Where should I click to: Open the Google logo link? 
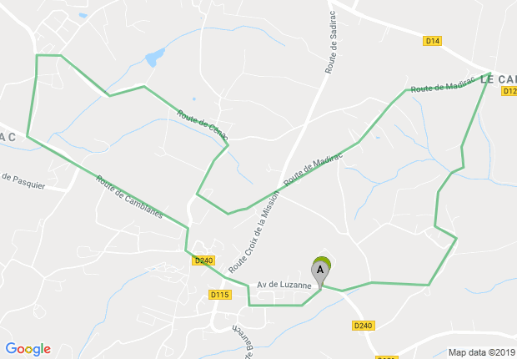coord(28,349)
